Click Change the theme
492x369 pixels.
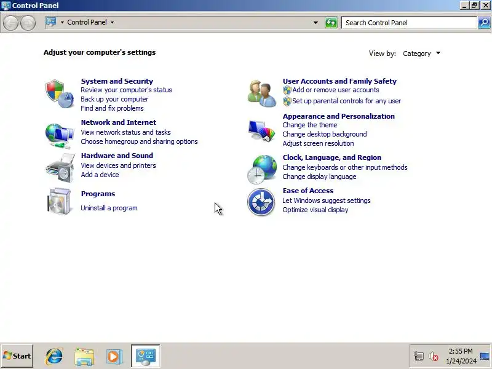(x=310, y=125)
